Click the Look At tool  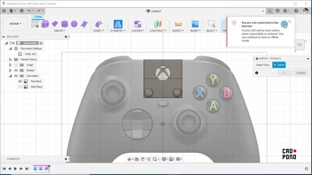136,159
